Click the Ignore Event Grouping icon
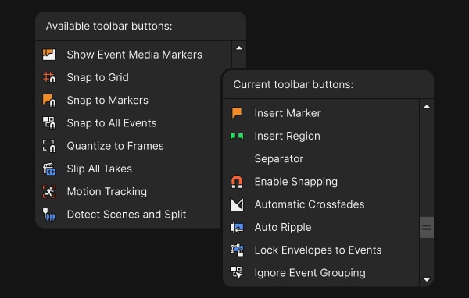The image size is (469, 298). click(237, 272)
